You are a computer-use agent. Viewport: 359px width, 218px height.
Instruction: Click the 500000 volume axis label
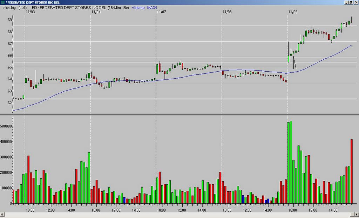pos(6,126)
